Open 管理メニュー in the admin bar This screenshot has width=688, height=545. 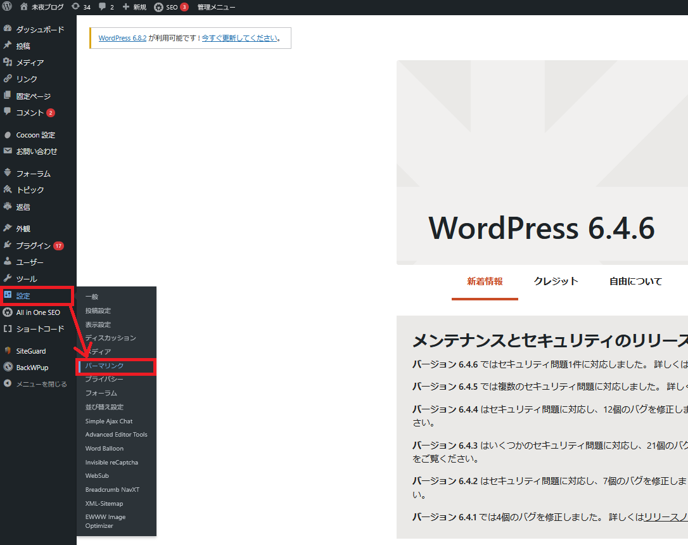click(216, 7)
